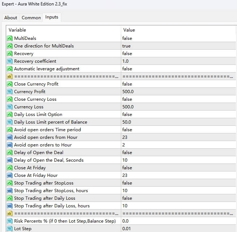Select the 'Recovery coefficient' variable name
This screenshot has width=237, height=232.
click(x=35, y=61)
